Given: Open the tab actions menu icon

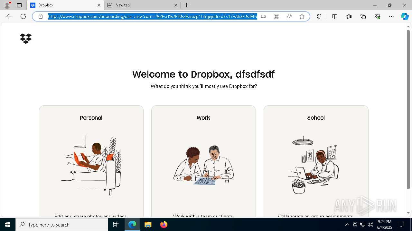Looking at the screenshot, I should (x=19, y=5).
